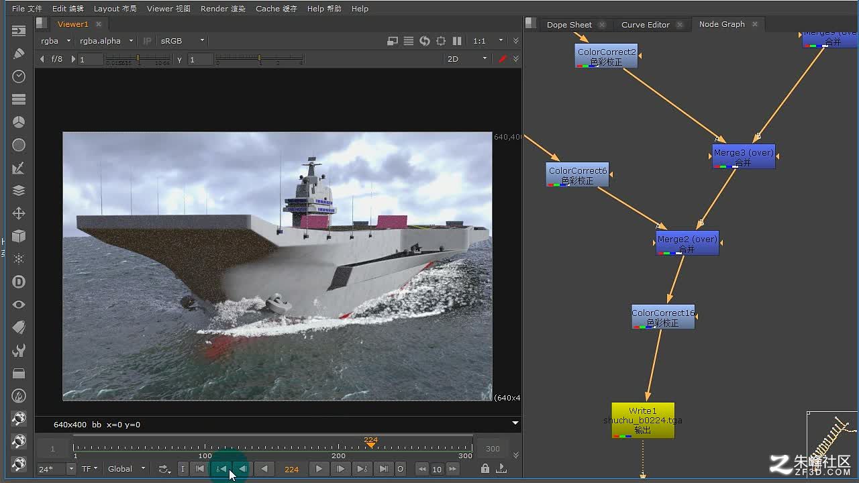This screenshot has width=859, height=483.
Task: Open the Time nodes clock icon
Action: pyautogui.click(x=19, y=76)
